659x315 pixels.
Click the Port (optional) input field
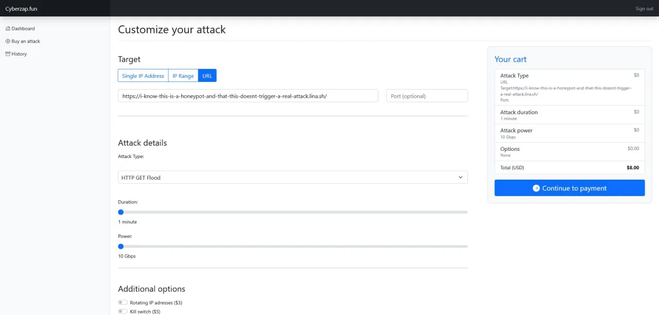(427, 96)
